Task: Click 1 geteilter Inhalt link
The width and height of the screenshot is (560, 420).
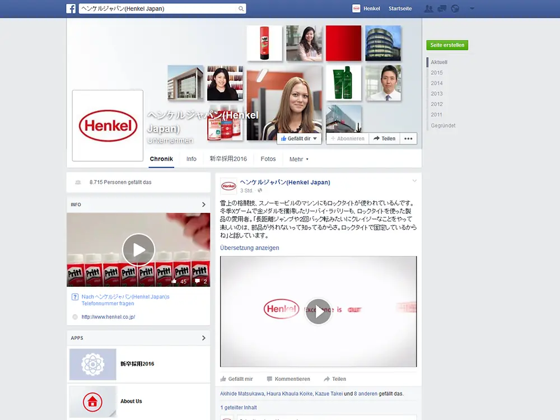Action: point(239,408)
